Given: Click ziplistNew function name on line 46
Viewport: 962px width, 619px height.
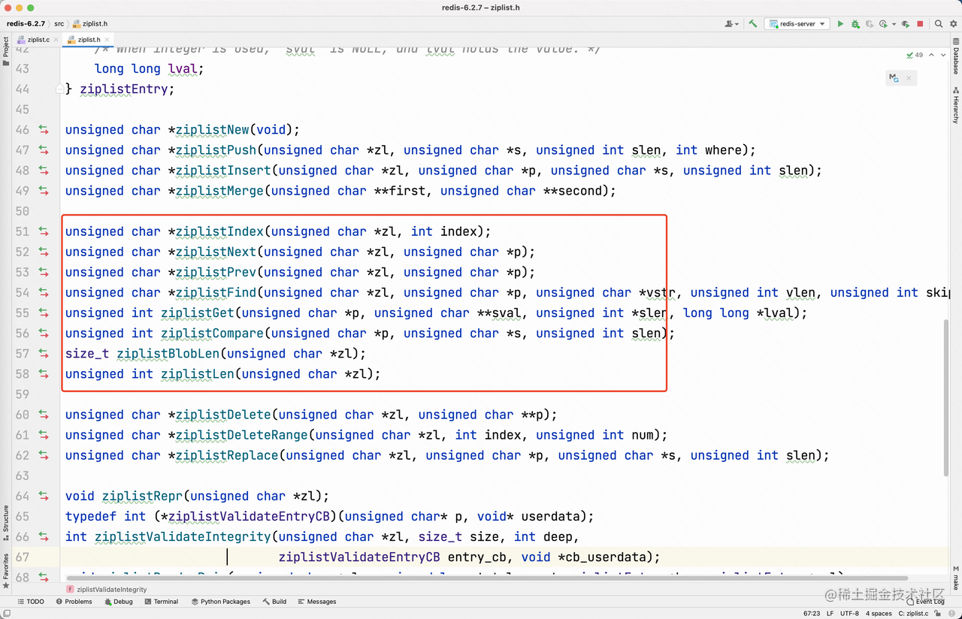Looking at the screenshot, I should (213, 130).
